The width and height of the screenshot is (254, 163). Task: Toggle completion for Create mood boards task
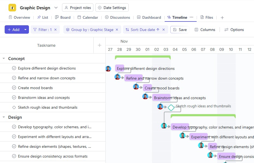point(14,88)
